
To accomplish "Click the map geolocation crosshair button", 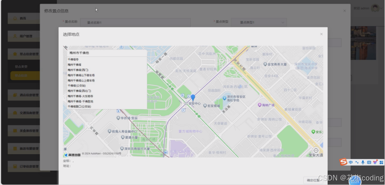I will click(316, 150).
